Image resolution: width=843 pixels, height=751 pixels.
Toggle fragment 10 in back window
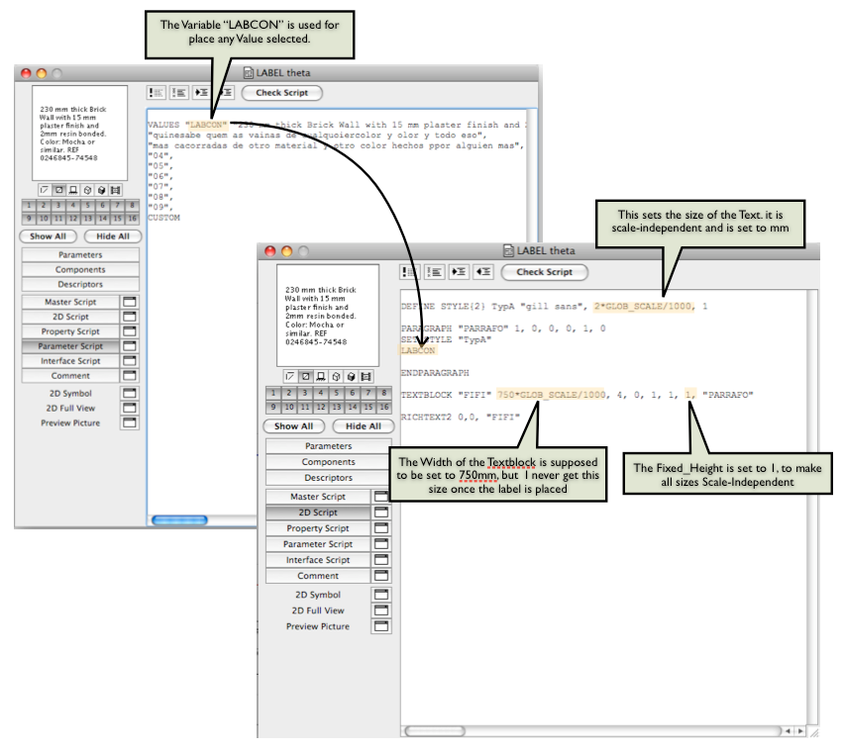coord(44,218)
